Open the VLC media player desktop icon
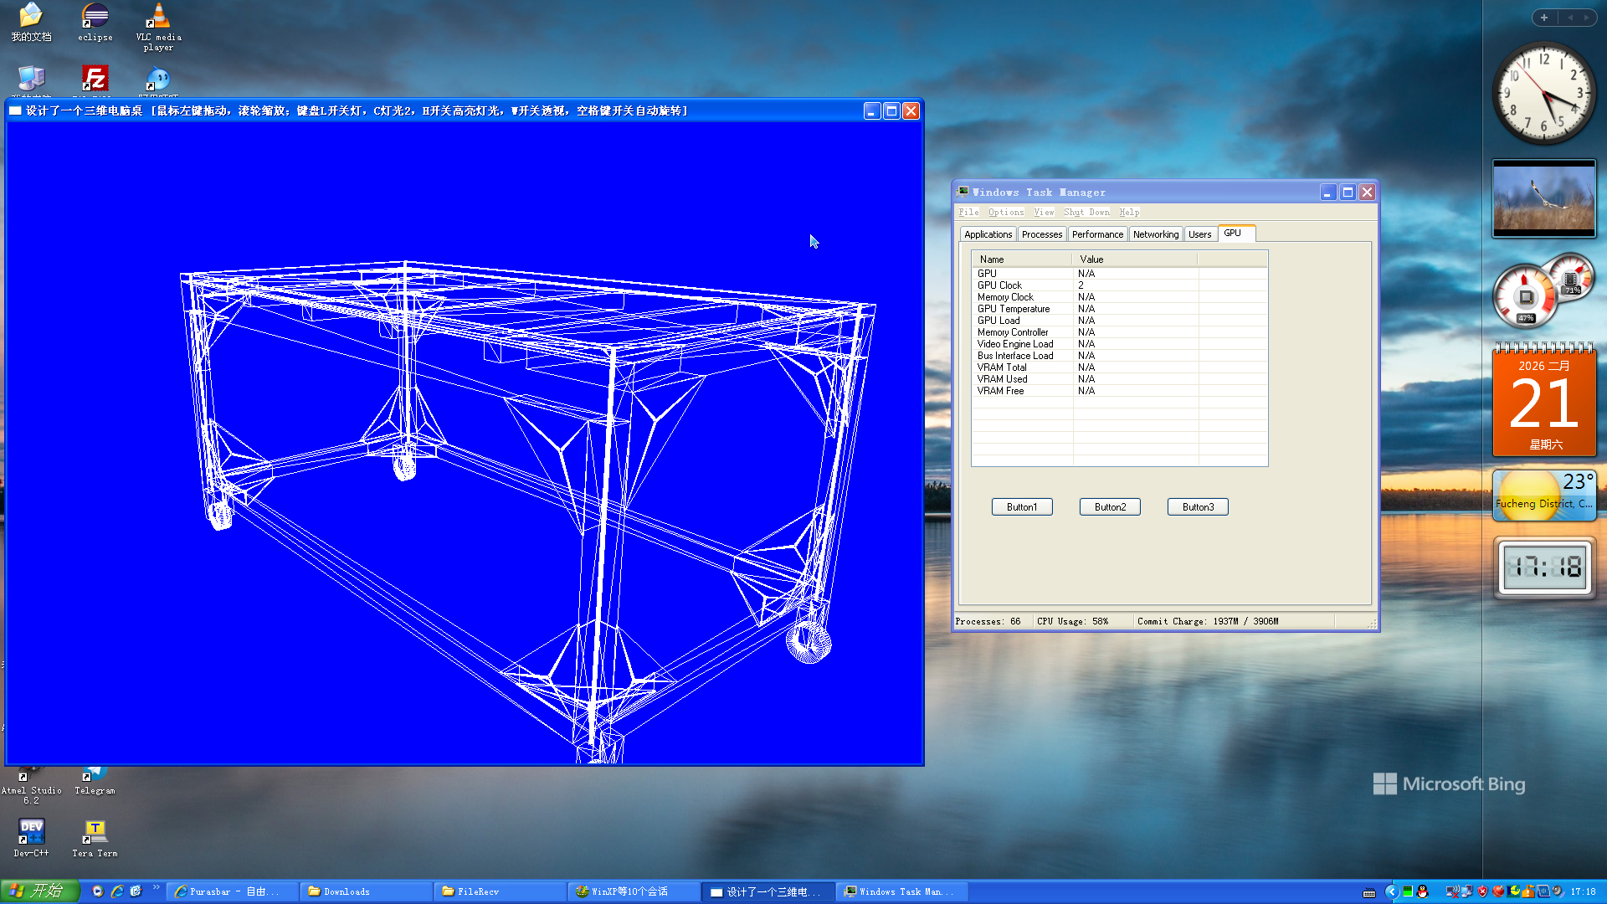Image resolution: width=1607 pixels, height=904 pixels. (158, 17)
